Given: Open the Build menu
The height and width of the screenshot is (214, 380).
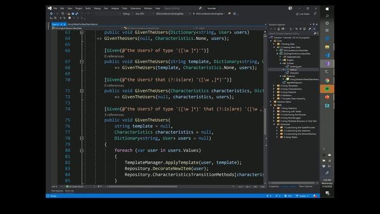Looking at the screenshot, I should (88, 8).
